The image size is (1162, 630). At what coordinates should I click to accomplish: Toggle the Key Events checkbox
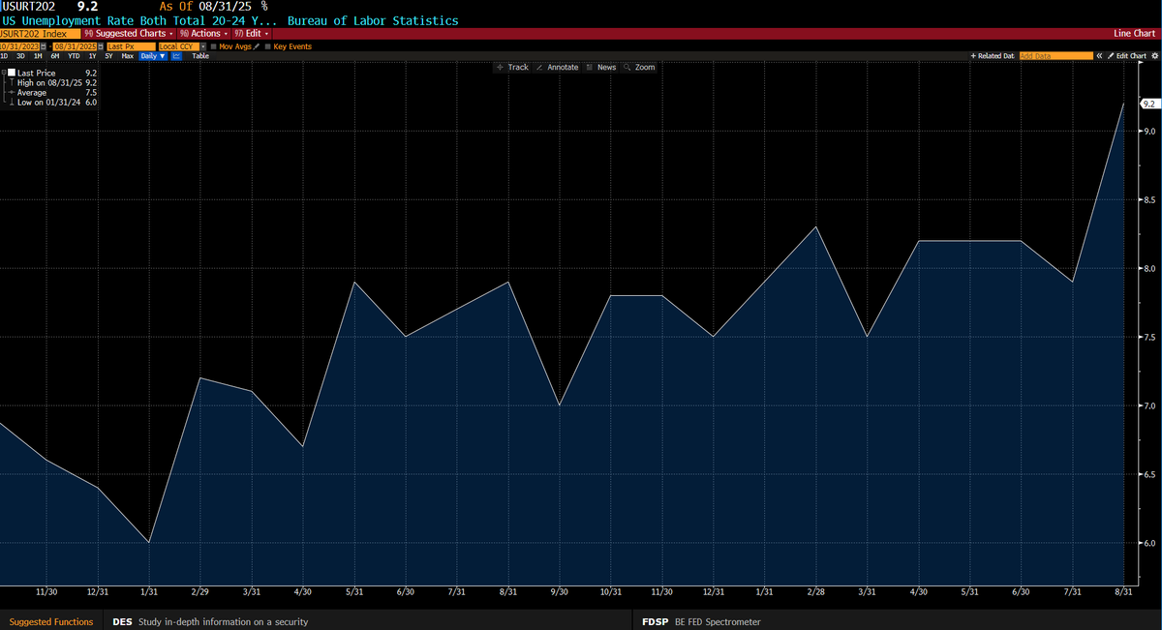click(267, 46)
